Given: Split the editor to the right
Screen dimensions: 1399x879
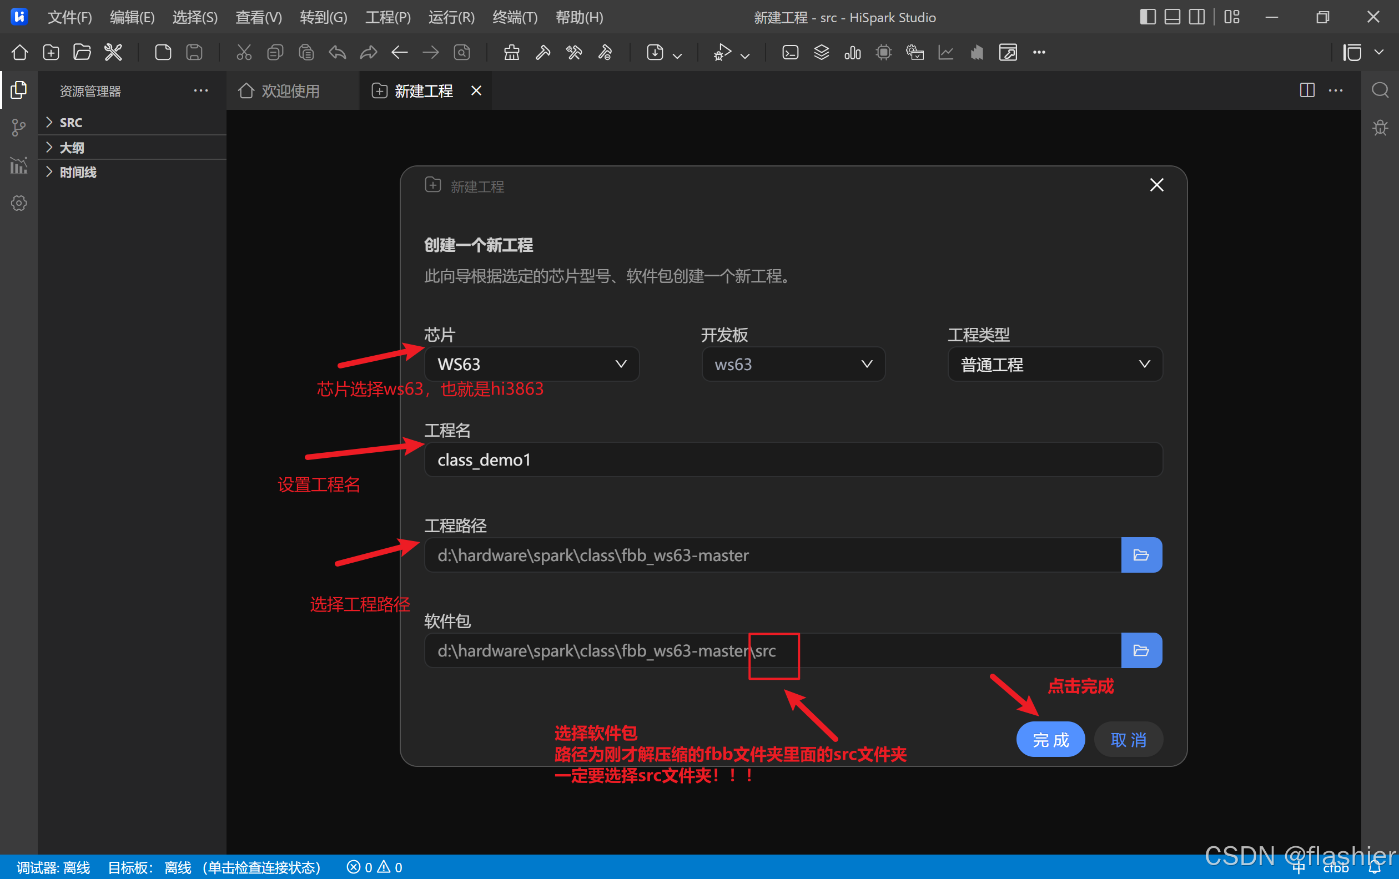Looking at the screenshot, I should (1307, 90).
